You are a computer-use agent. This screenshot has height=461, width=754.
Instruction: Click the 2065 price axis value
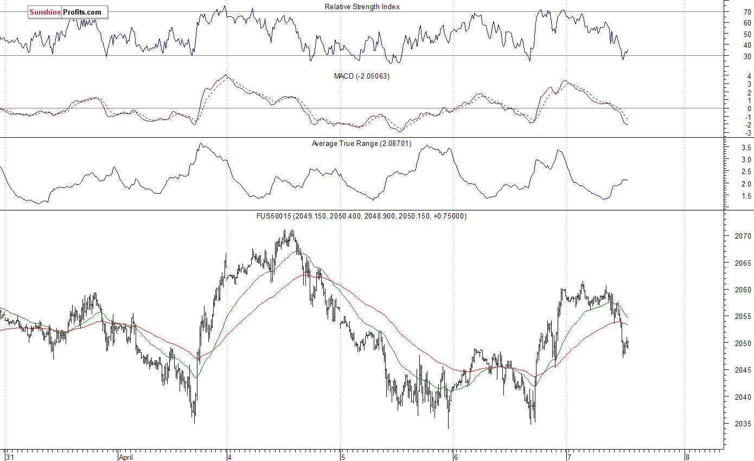[743, 263]
